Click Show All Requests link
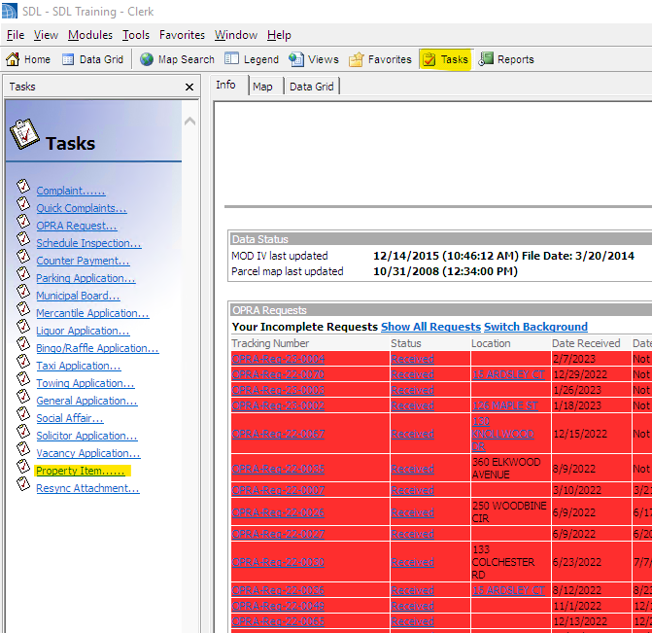Screen dimensions: 652x633 point(430,327)
